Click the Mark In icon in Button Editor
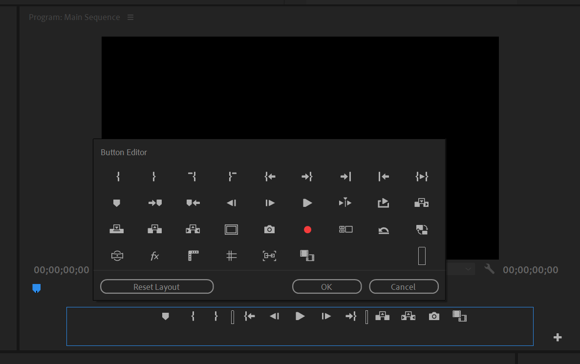This screenshot has height=364, width=580. click(118, 177)
